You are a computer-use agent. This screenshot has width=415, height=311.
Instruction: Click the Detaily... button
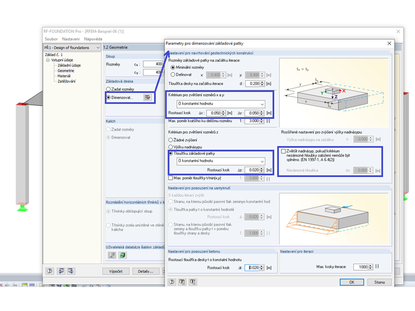tap(146, 271)
